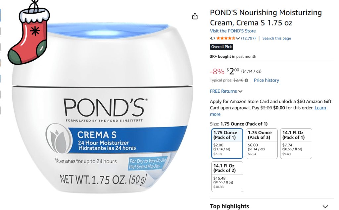The width and height of the screenshot is (339, 210).
Task: Expand the FREE Returns chevron
Action: click(x=240, y=91)
